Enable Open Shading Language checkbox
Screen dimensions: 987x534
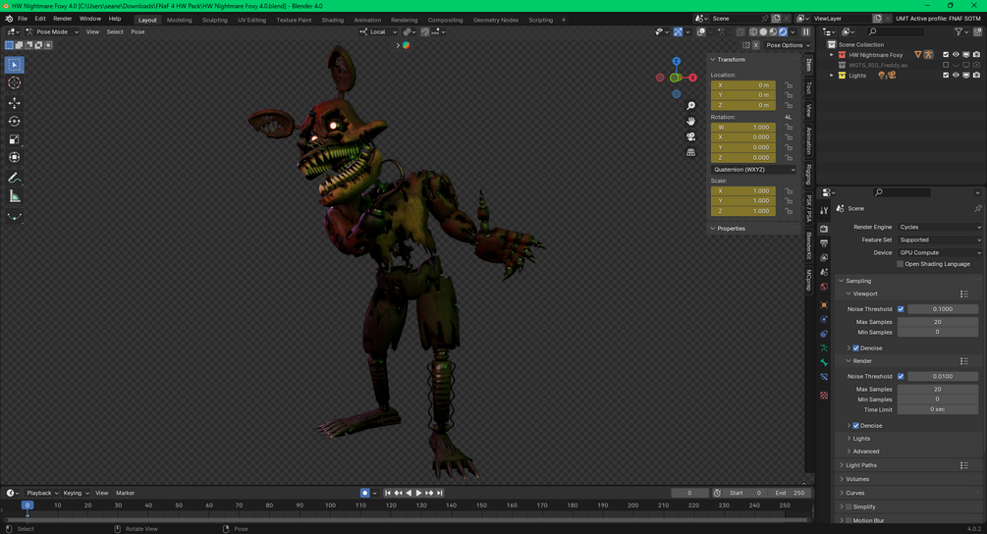tap(900, 264)
